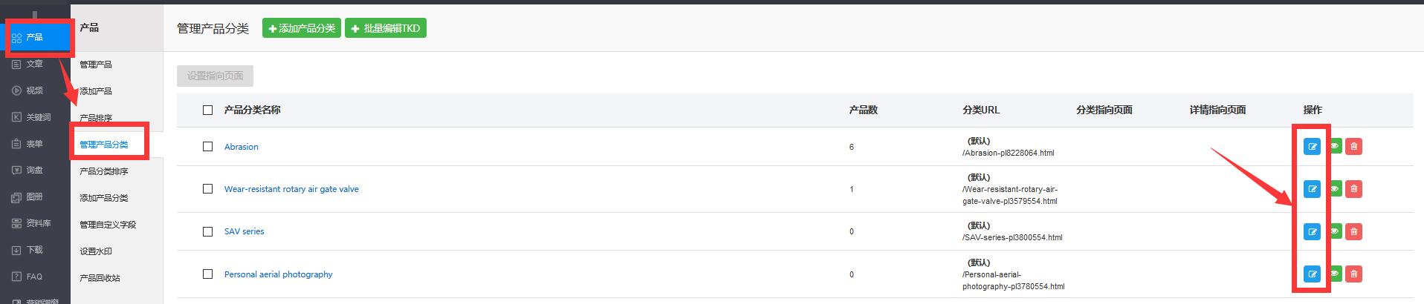This screenshot has width=1424, height=304.
Task: Tick the select-all checkbox in the table header
Action: [x=208, y=110]
